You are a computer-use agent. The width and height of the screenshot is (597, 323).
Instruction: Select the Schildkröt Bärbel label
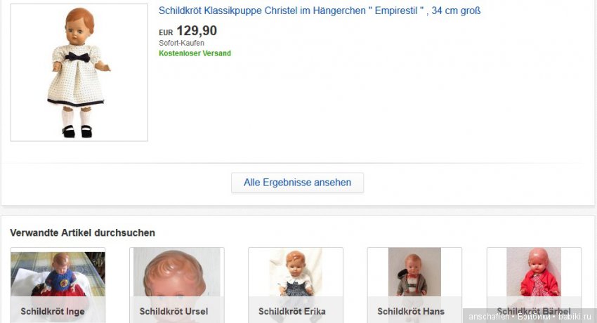533,311
